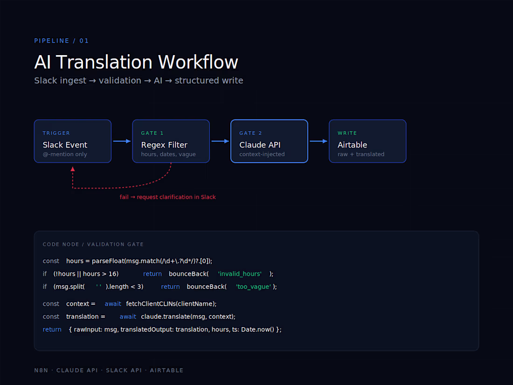Click the 'GATE 2' label
Image resolution: width=513 pixels, height=385 pixels.
pos(250,133)
